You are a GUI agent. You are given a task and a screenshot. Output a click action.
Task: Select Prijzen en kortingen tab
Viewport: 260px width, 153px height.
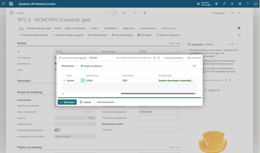coord(75,28)
